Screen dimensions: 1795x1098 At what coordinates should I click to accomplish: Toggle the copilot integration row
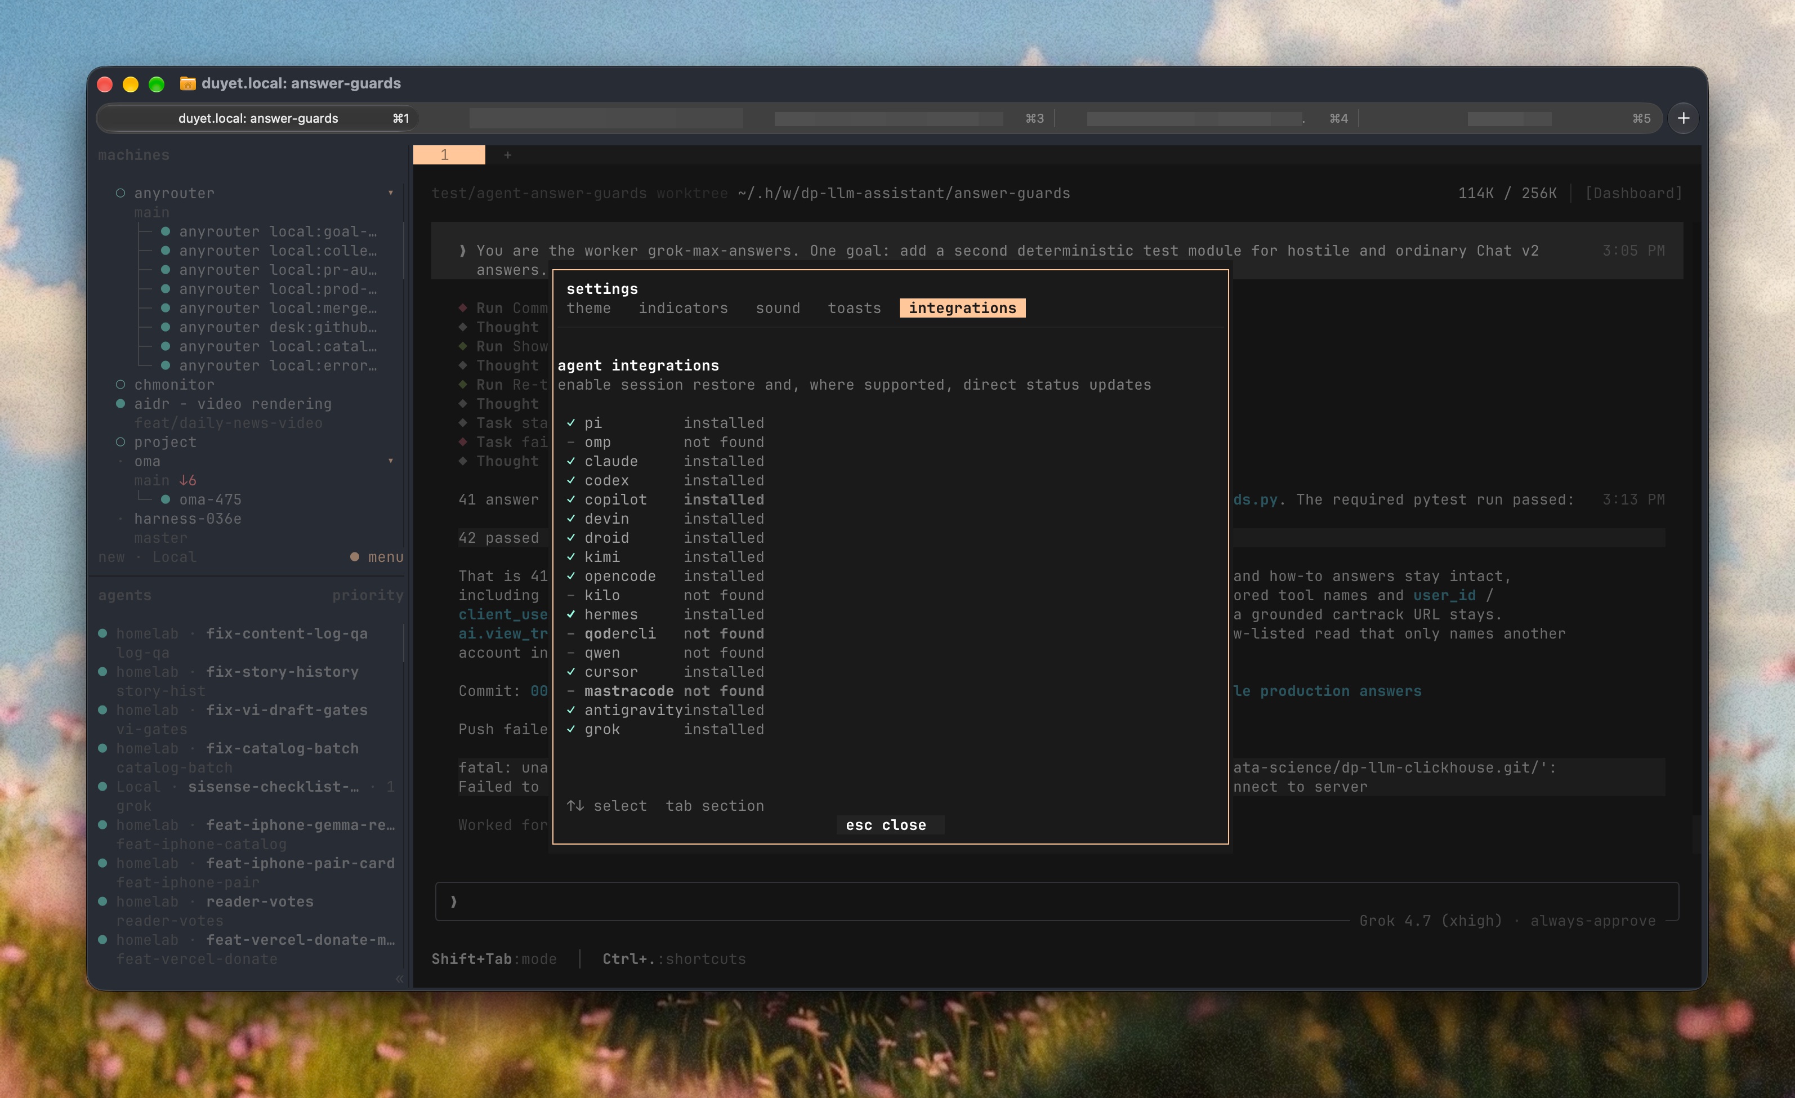pos(665,499)
